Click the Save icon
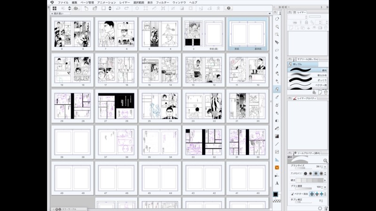The height and width of the screenshot is (211, 376). tap(103, 8)
